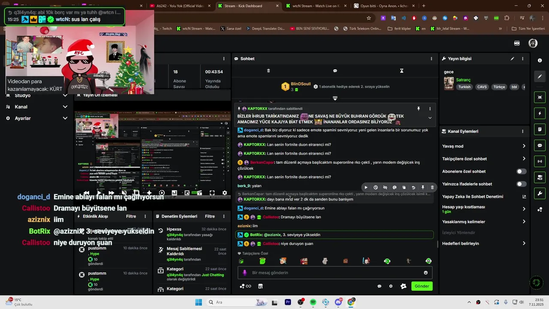Image resolution: width=549 pixels, height=309 pixels.
Task: Click the lightning bolt icon in right sidebar
Action: click(x=540, y=114)
